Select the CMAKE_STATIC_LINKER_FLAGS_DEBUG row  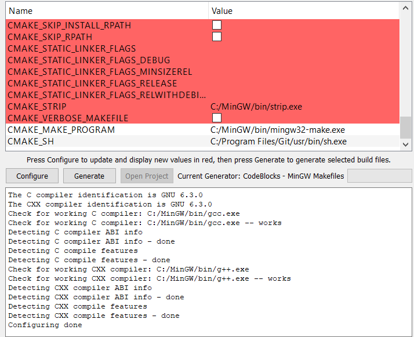89,60
